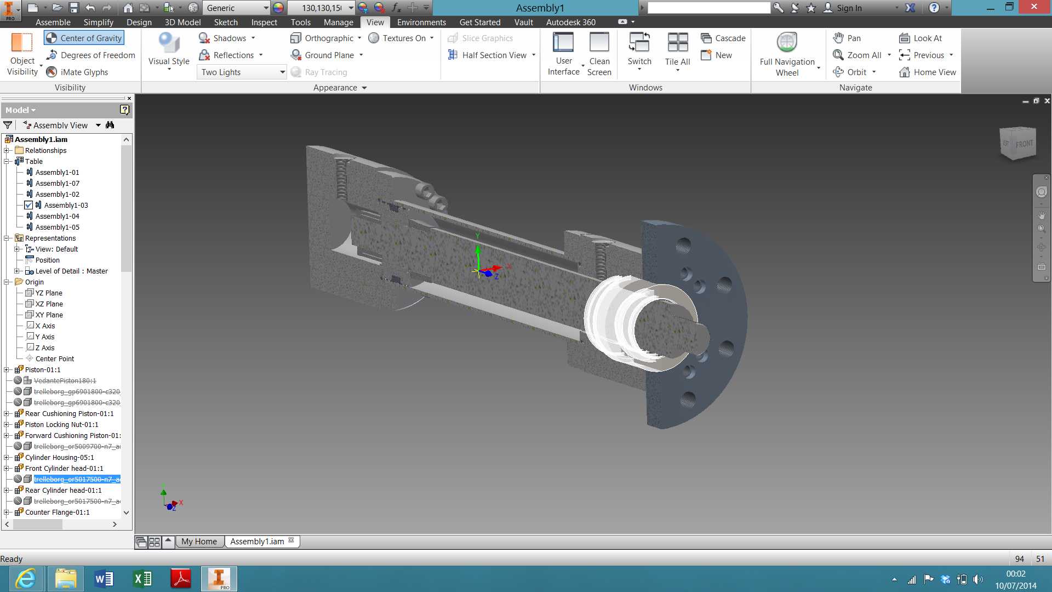
Task: Click the browser filter funnel icon
Action: point(8,125)
